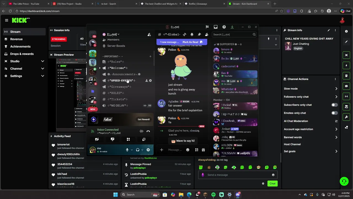The height and width of the screenshot is (199, 353).
Task: Create channel with IMPORTANT category plus icon
Action: tap(150, 56)
